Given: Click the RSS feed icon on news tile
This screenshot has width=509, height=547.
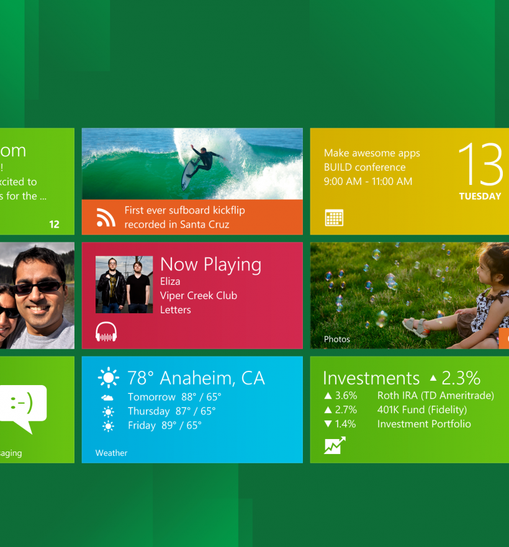Looking at the screenshot, I should click(106, 218).
